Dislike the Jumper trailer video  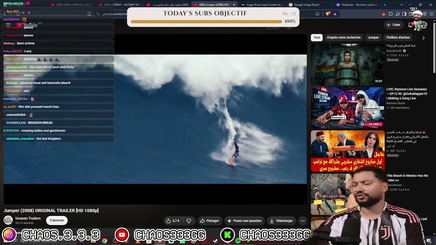[189, 221]
